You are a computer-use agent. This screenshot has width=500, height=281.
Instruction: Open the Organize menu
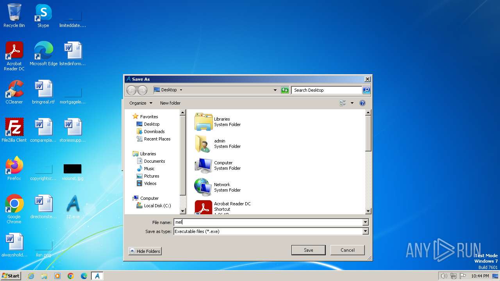[x=141, y=103]
